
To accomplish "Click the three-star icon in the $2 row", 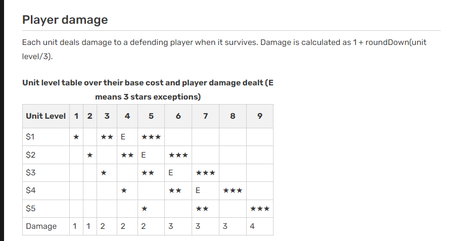I will coord(178,155).
